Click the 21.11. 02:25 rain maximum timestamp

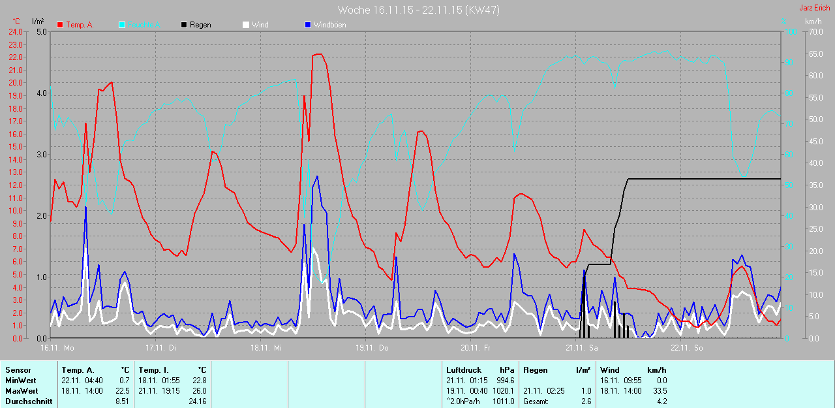[x=544, y=391]
